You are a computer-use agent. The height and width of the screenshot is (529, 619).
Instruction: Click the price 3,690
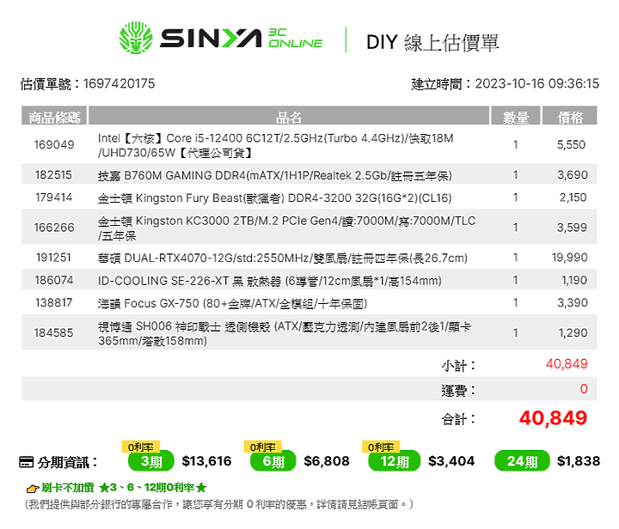point(573,174)
